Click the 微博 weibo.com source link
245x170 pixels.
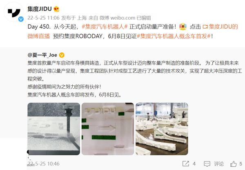(x=117, y=18)
